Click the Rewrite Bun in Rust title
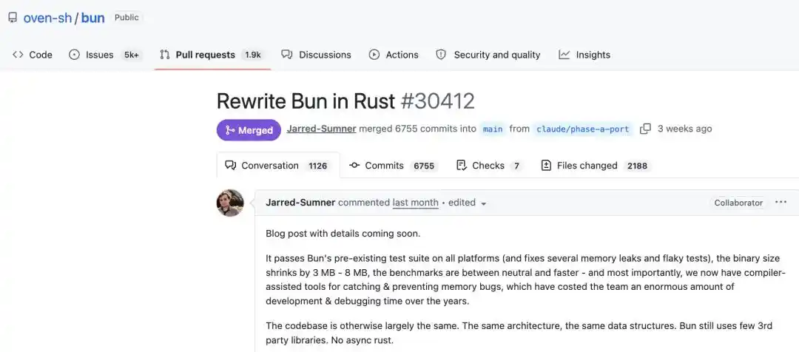The height and width of the screenshot is (352, 799). click(306, 101)
